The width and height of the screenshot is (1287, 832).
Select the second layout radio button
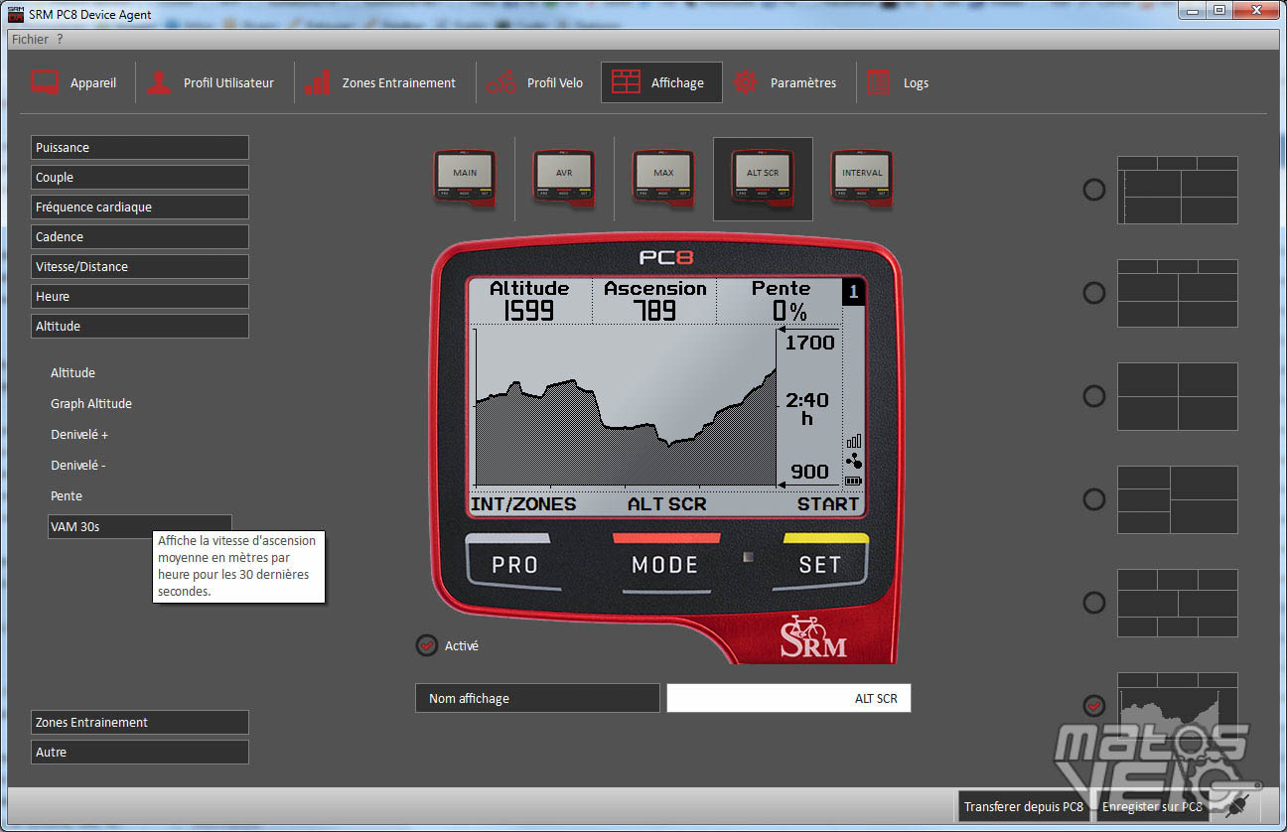click(1093, 293)
